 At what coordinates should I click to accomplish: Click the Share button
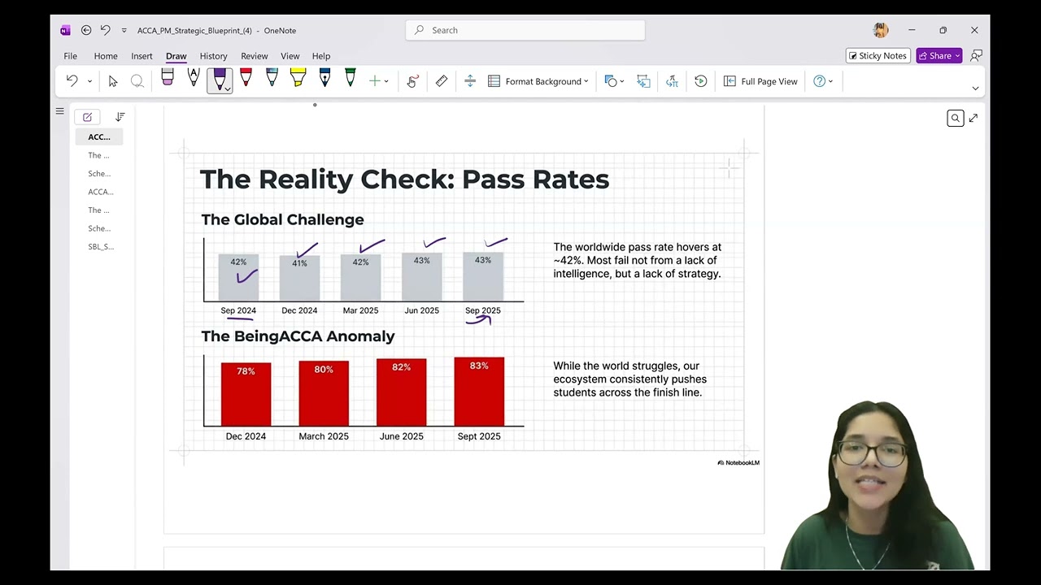[939, 55]
